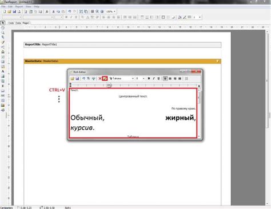The image size is (271, 209).
Task: Click the undo icon in main toolbar
Action: (70, 11)
